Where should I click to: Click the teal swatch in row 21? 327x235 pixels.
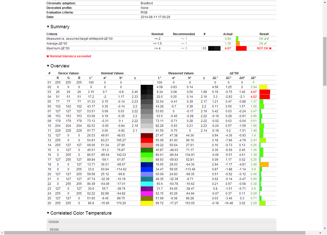(147, 179)
